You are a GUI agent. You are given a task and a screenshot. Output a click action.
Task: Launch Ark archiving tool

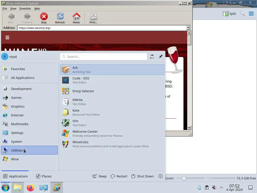[x=112, y=70]
